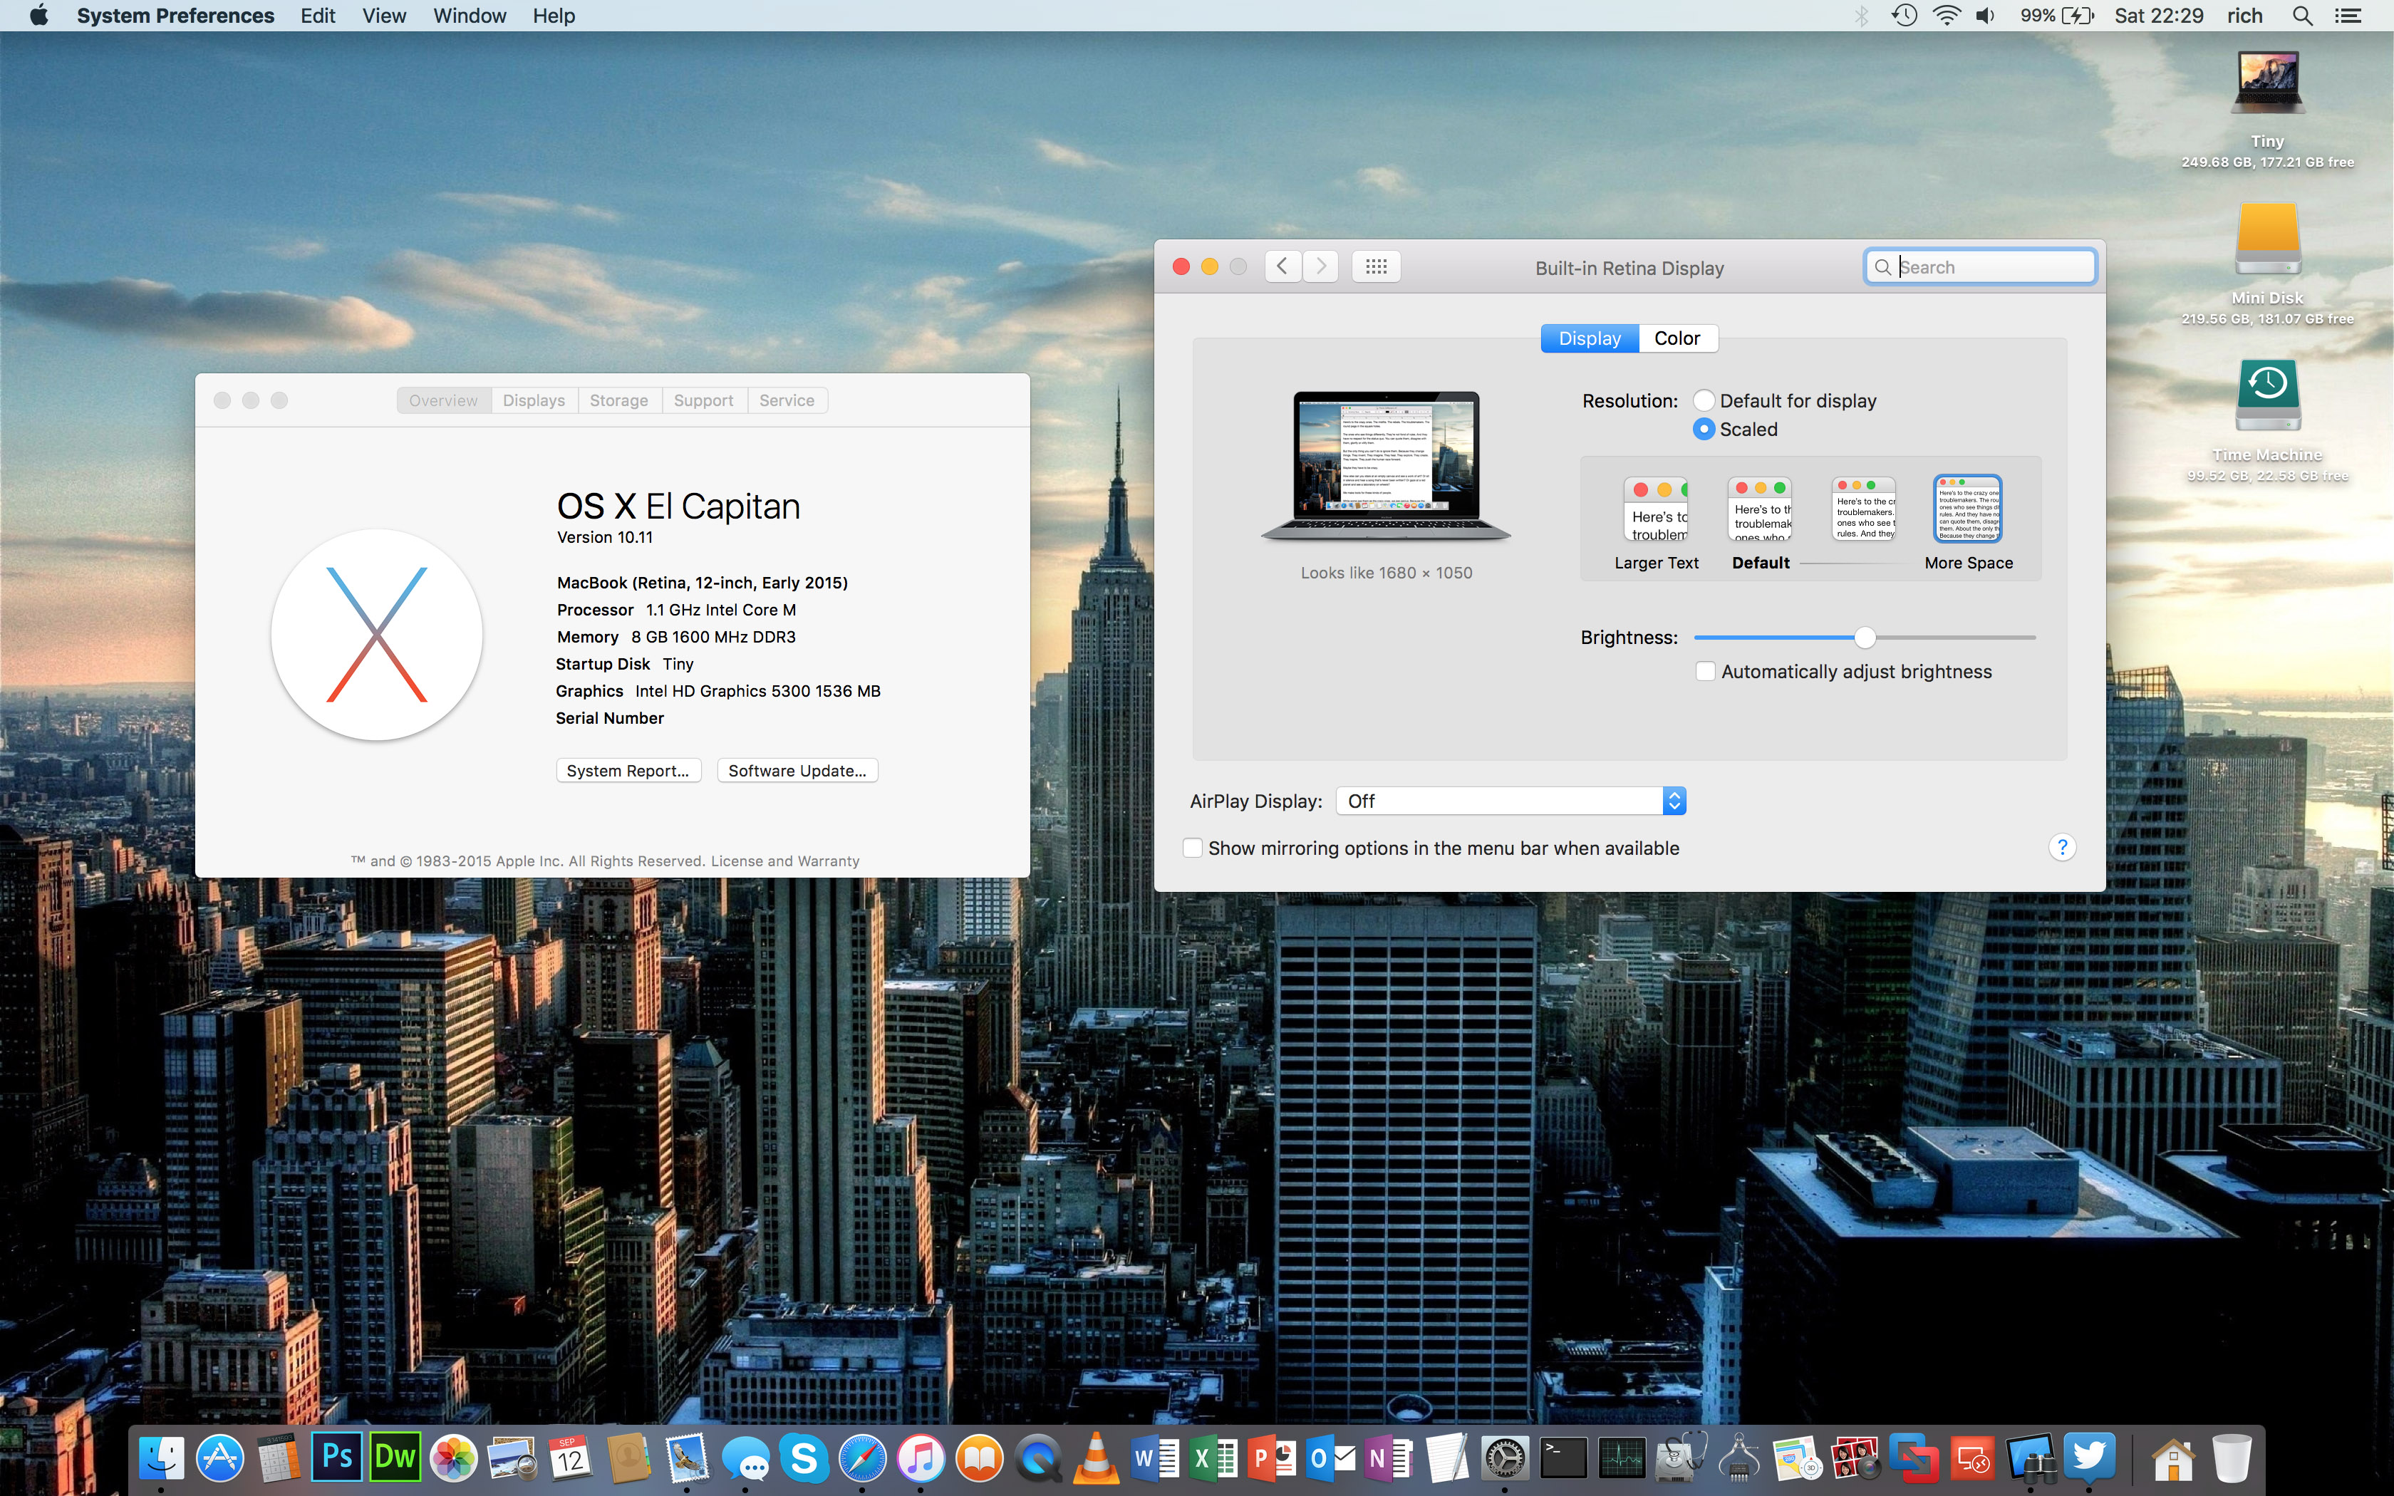
Task: Open Dreamweaver from the Dock
Action: [x=395, y=1458]
